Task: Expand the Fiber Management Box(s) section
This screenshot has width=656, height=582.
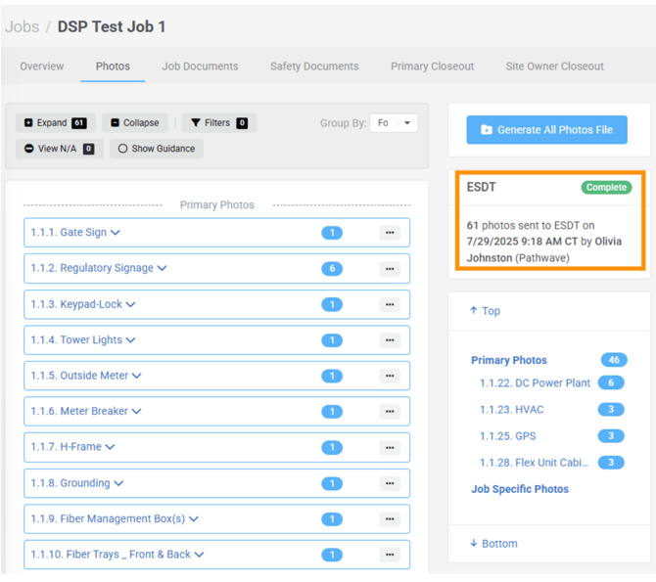Action: (x=194, y=519)
